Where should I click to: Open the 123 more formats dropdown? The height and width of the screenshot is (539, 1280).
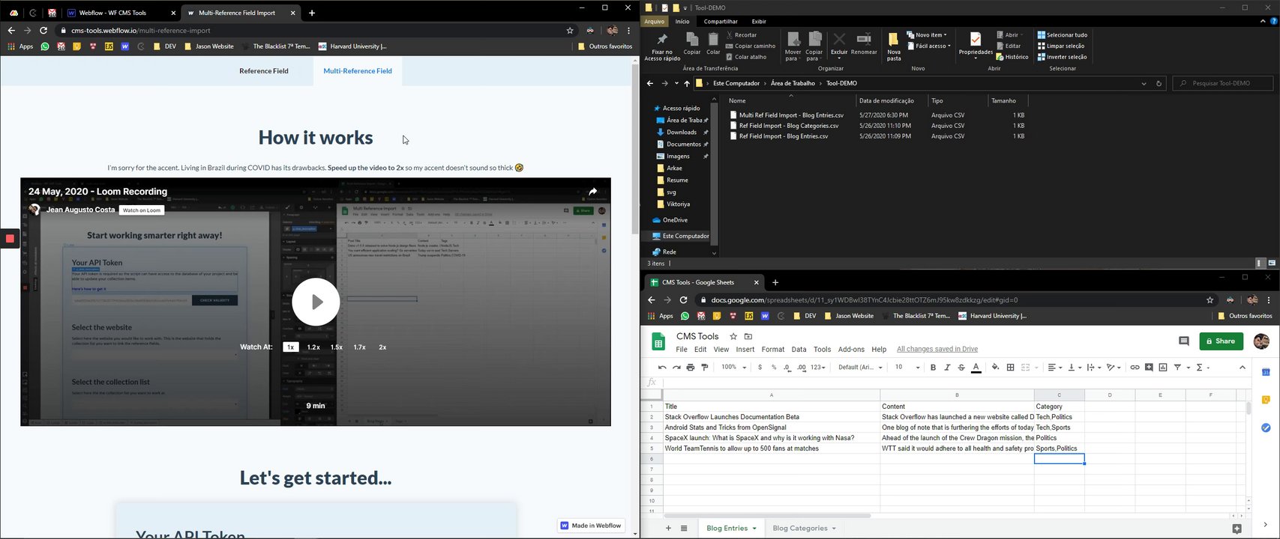(817, 368)
